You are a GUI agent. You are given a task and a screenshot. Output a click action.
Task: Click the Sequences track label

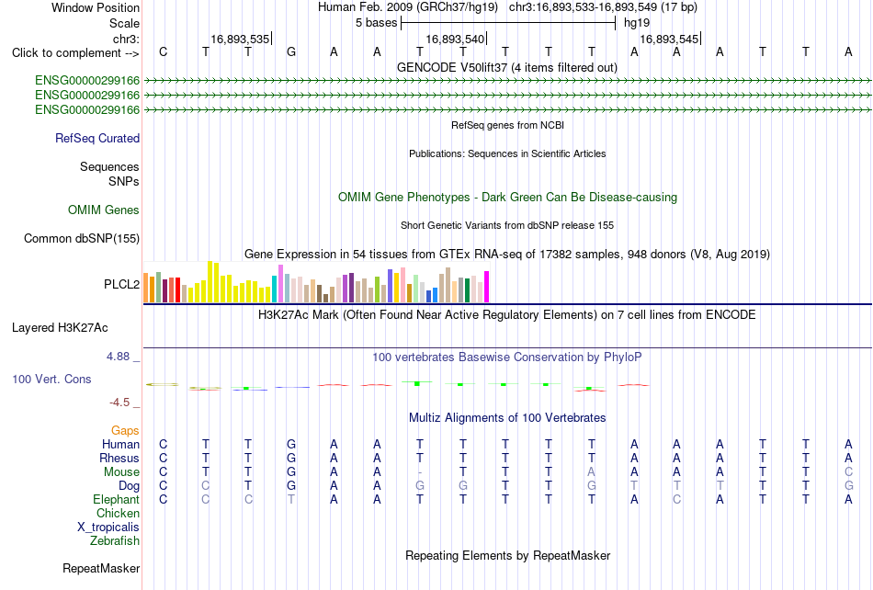[x=109, y=166]
